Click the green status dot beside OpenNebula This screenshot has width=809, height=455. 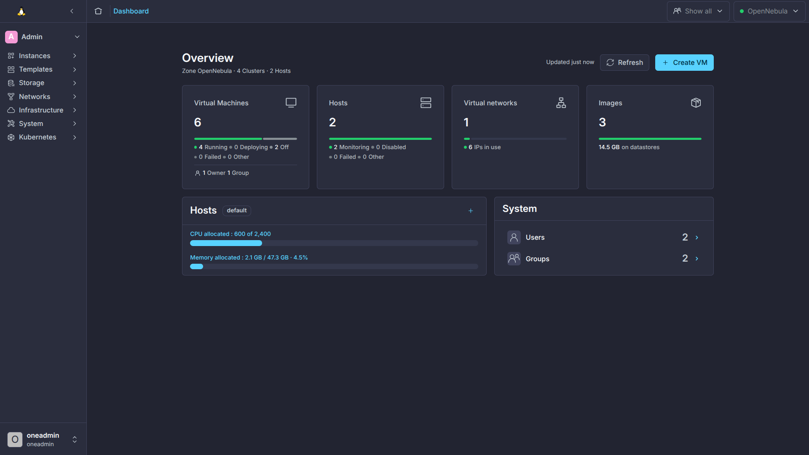tap(742, 11)
